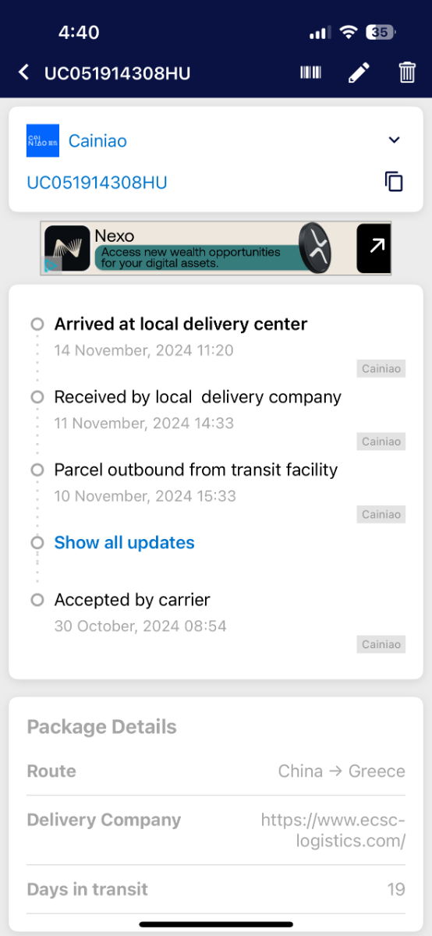Tap the Nexo ad logo
This screenshot has height=936, width=432.
[66, 249]
